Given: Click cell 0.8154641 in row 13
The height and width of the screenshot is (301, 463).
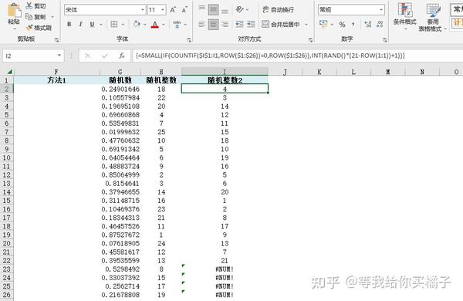Looking at the screenshot, I should 120,184.
